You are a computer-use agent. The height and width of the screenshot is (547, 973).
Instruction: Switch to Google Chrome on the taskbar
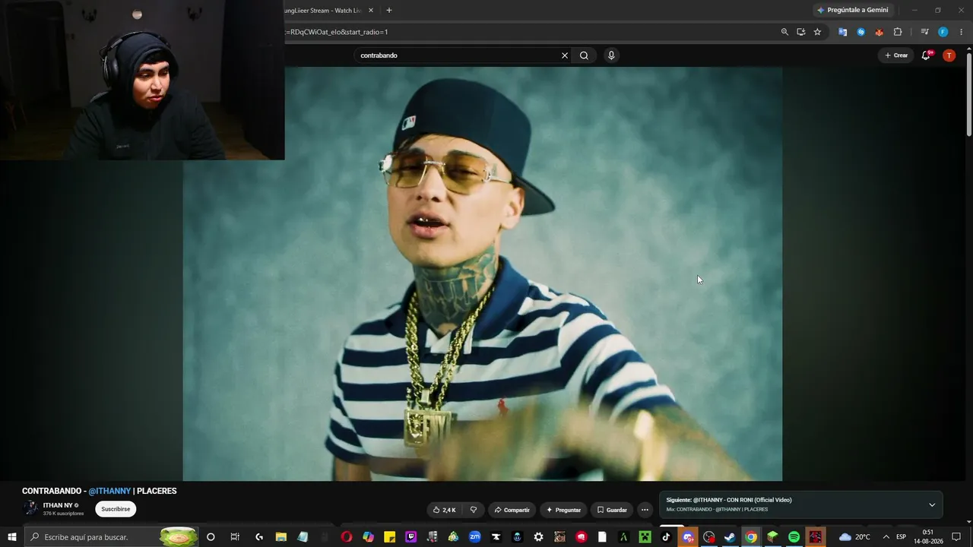click(x=751, y=537)
